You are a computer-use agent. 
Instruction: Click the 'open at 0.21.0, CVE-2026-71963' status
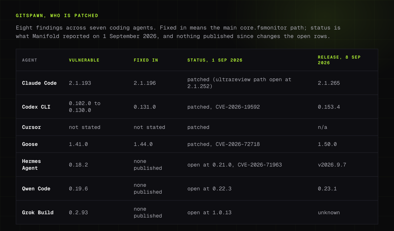coord(234,165)
